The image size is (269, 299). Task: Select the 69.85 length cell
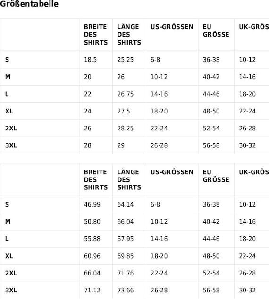point(126,256)
